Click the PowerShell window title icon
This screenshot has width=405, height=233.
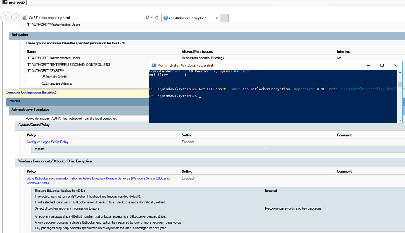click(x=154, y=65)
